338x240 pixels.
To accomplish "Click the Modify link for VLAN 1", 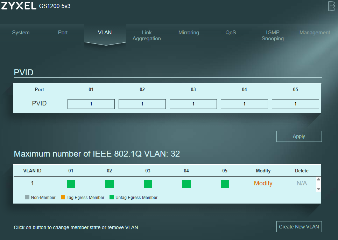I will pyautogui.click(x=263, y=183).
